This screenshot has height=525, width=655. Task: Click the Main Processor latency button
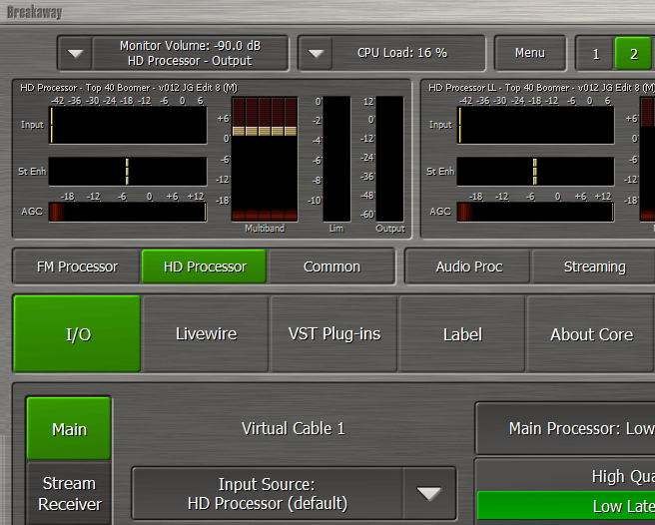565,428
